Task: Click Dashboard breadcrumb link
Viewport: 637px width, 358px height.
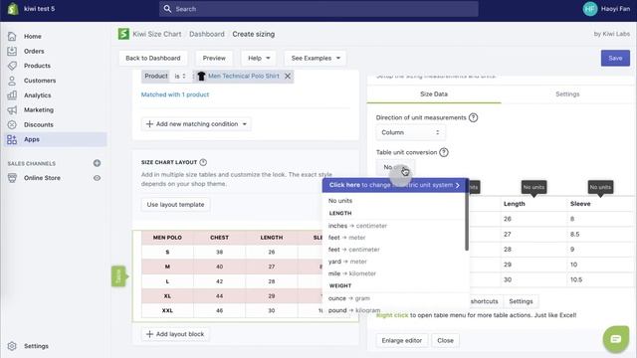Action: [x=207, y=34]
